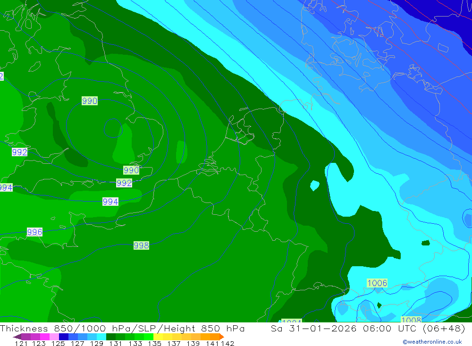
Task: Click the 998 pressure label
Action: (x=141, y=245)
